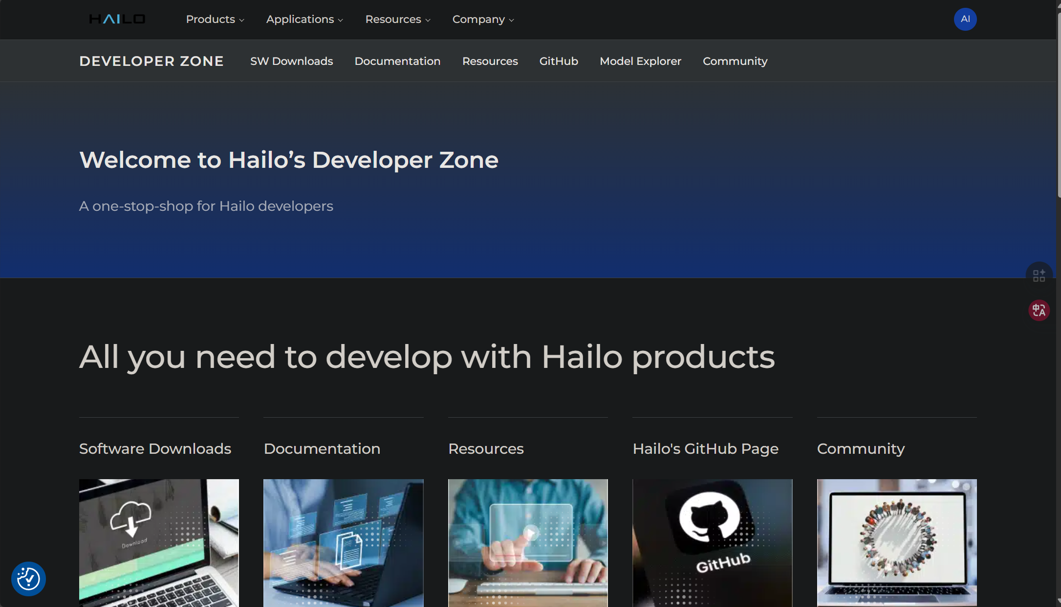Open the Community people-circle thumbnail
This screenshot has height=607, width=1061.
pos(897,543)
